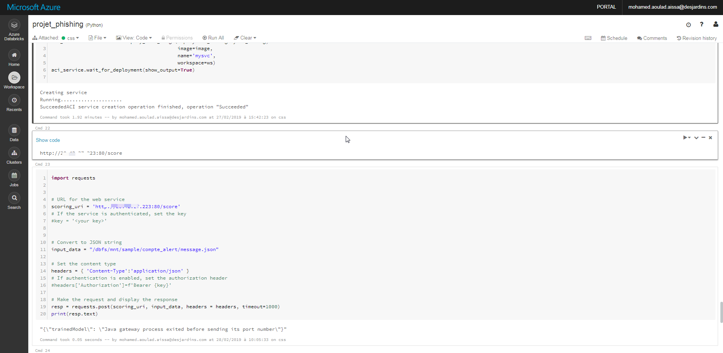Open the View: Code dropdown
Viewport: 723px width, 353px height.
[x=134, y=38]
